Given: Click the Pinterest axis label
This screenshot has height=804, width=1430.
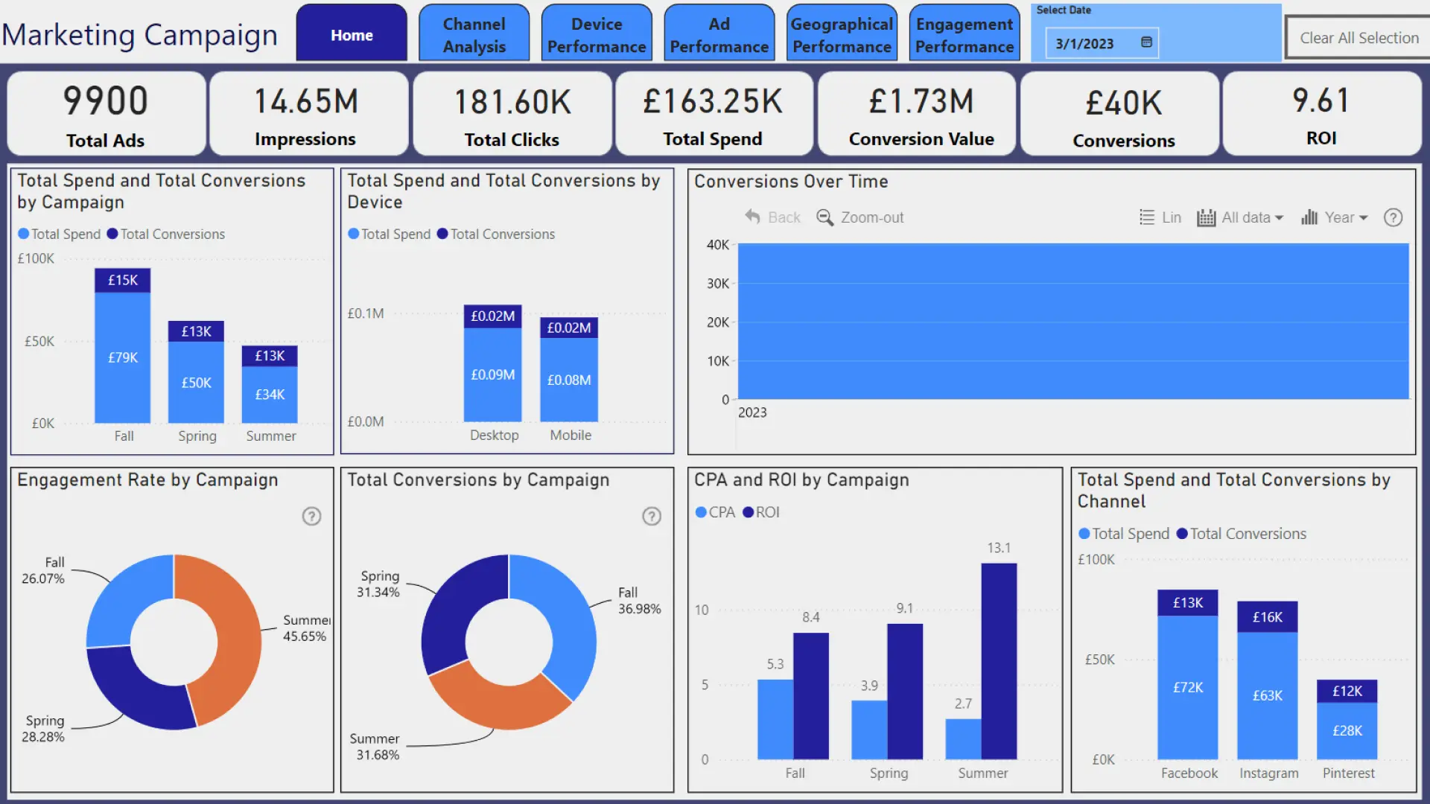Looking at the screenshot, I should coord(1348,773).
